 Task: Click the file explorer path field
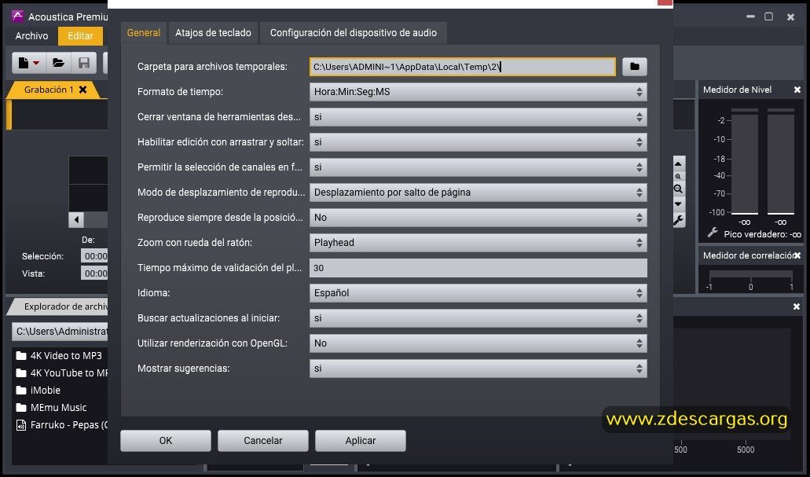[60, 332]
